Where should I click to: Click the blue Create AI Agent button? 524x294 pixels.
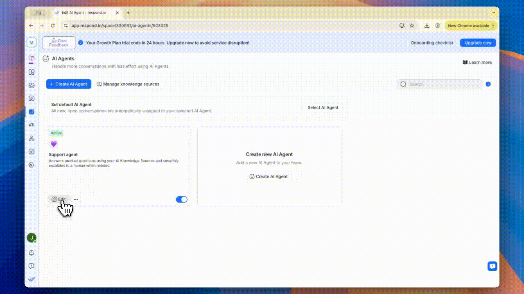68,84
